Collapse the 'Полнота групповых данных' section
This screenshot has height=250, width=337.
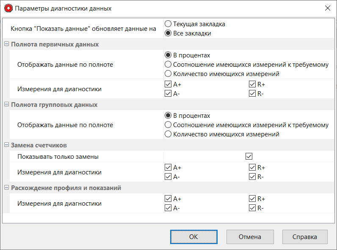6,105
